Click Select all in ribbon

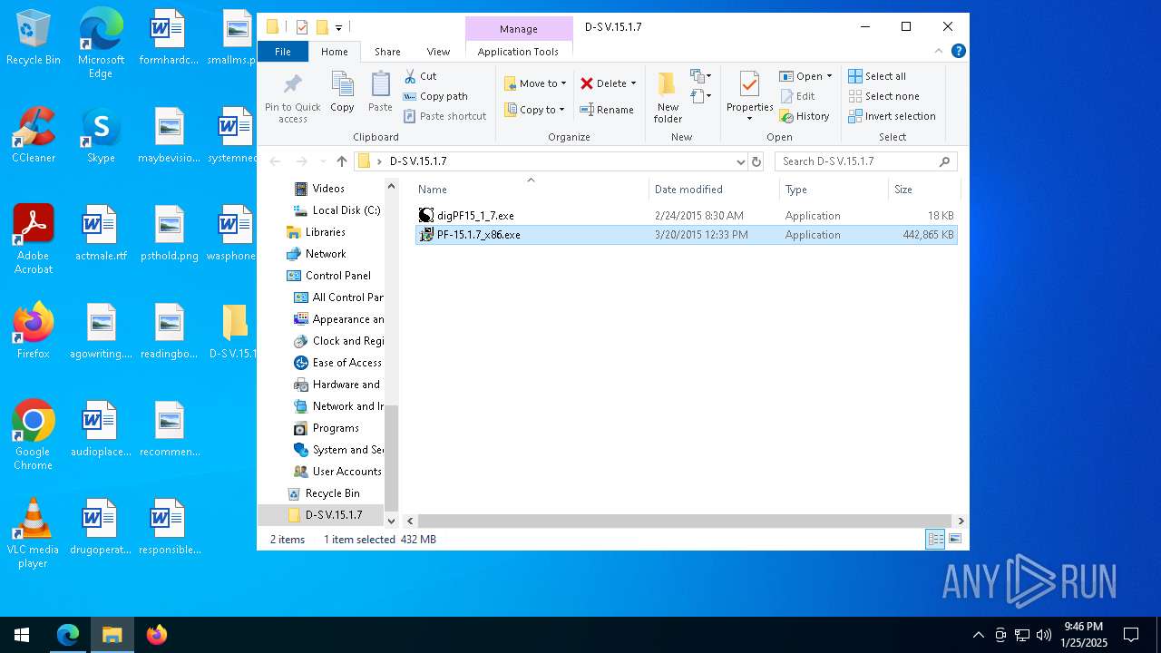coord(877,76)
